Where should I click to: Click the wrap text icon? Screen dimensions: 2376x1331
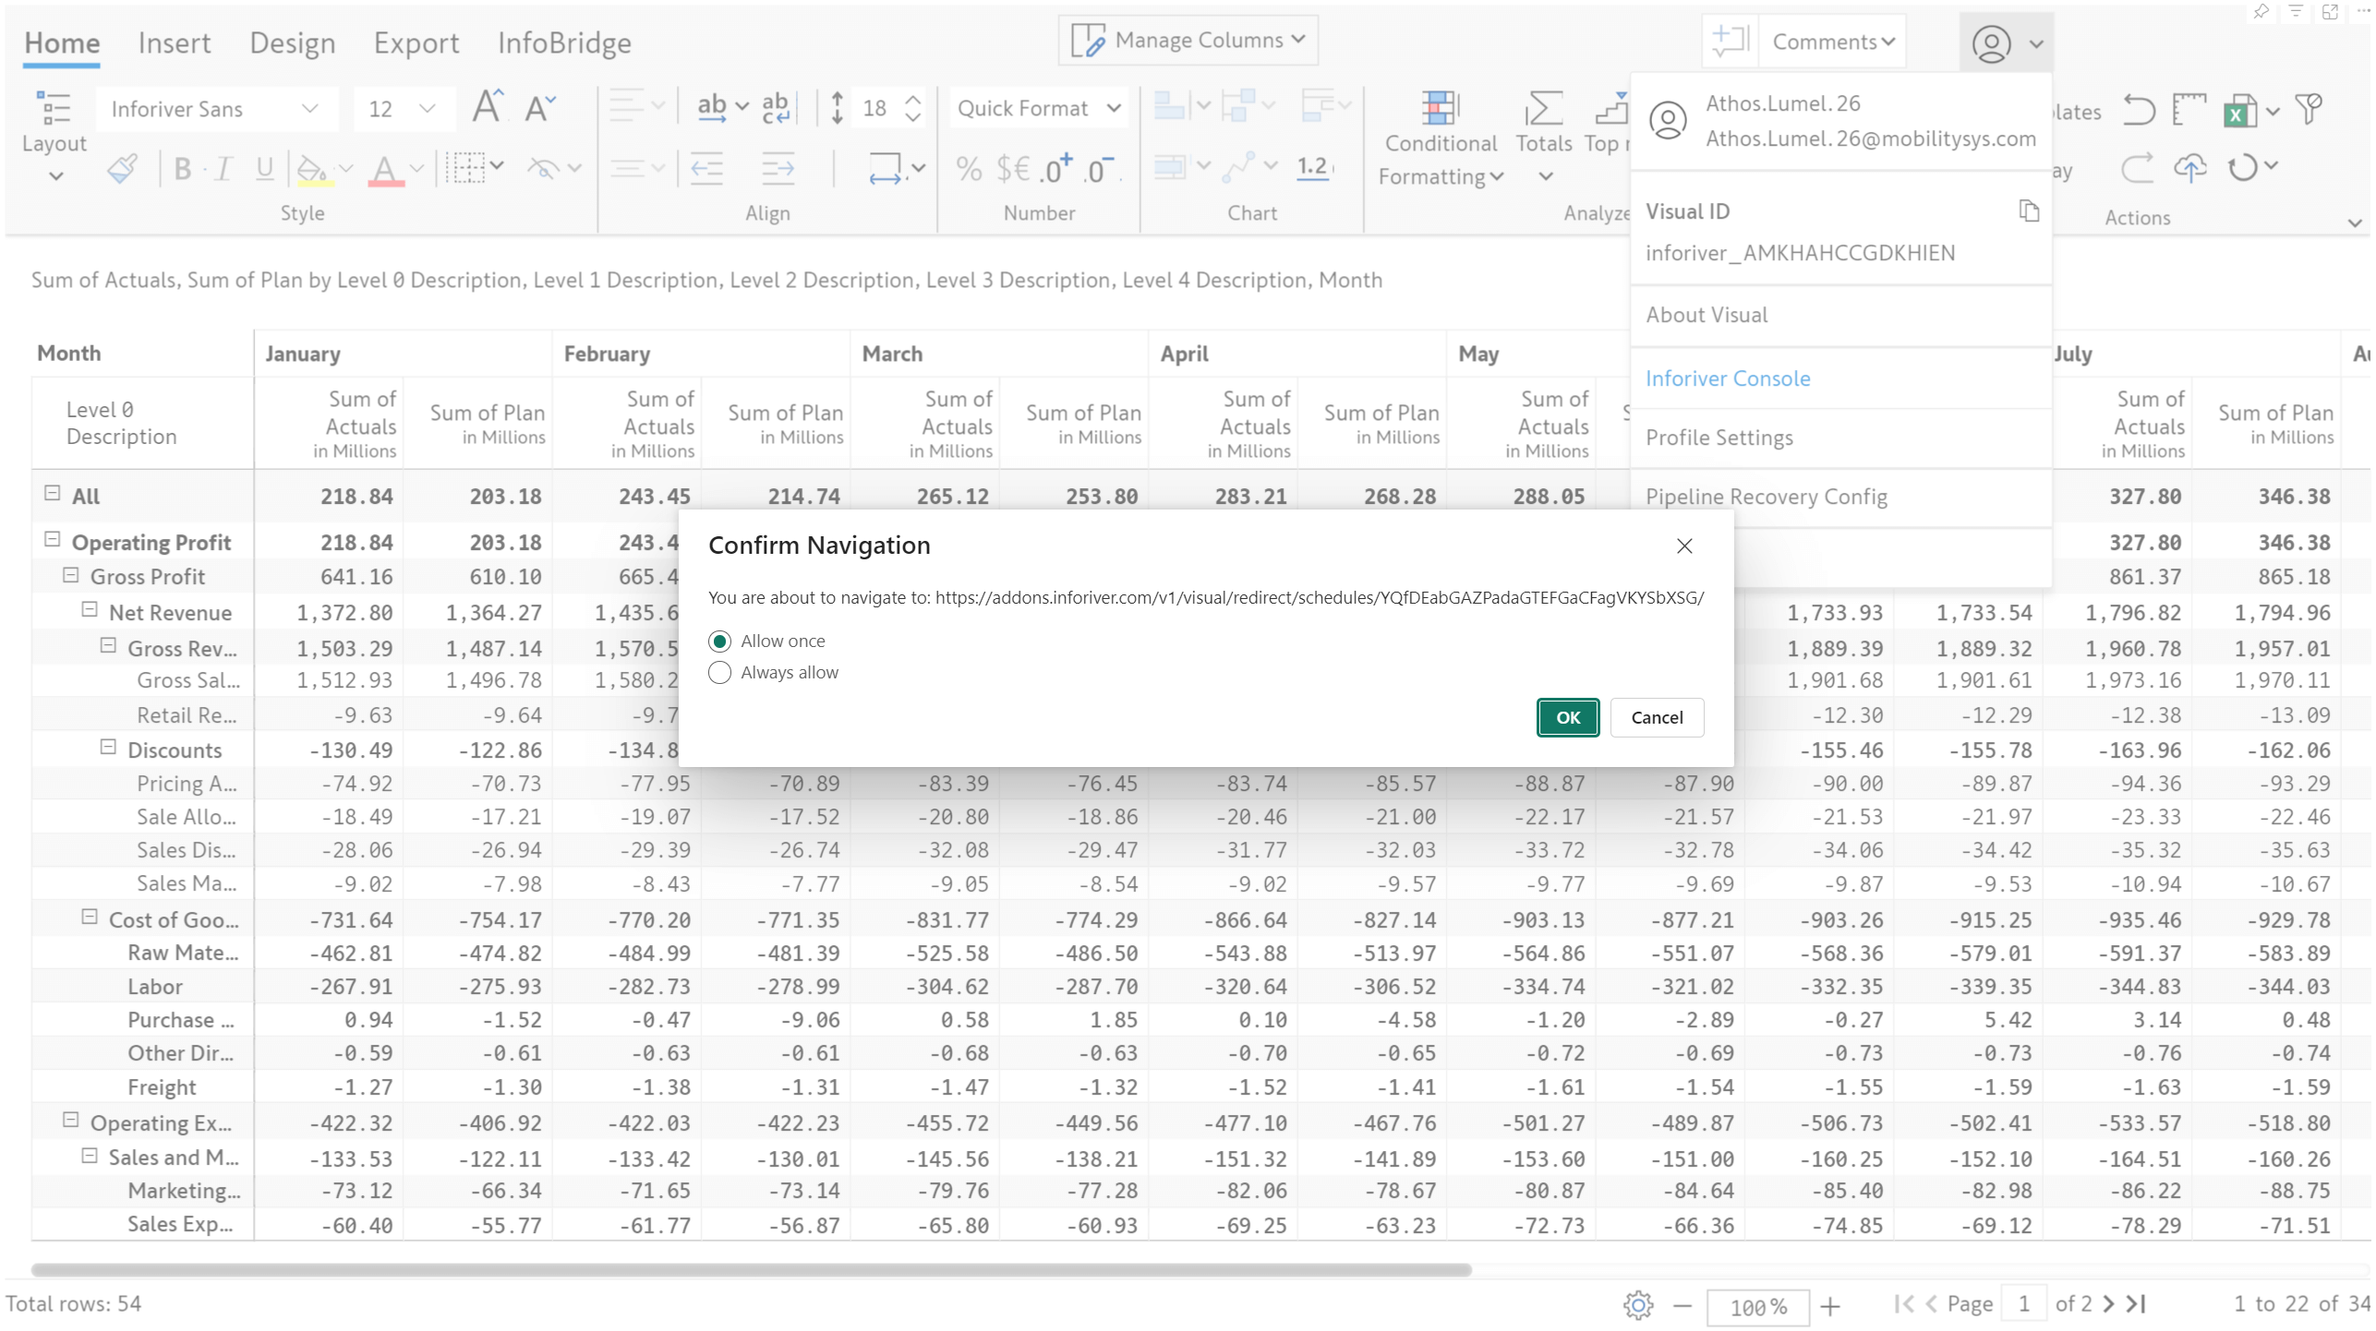pyautogui.click(x=775, y=108)
